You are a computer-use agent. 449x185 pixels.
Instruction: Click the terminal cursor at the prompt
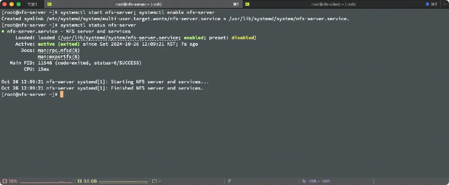tap(62, 95)
